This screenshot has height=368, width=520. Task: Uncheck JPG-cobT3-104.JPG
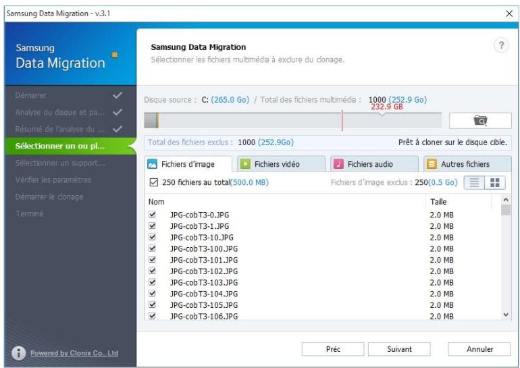(x=152, y=294)
